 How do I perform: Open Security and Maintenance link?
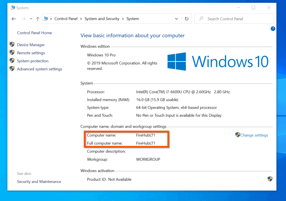click(x=39, y=181)
